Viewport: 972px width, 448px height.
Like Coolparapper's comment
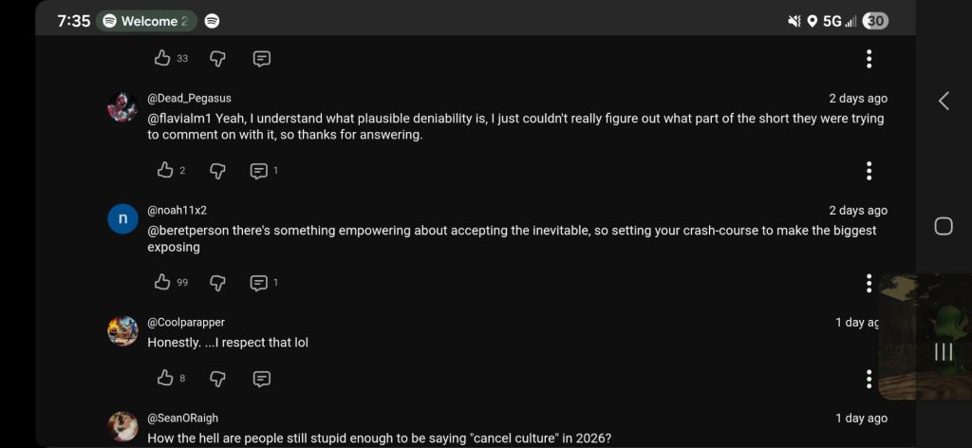point(164,379)
